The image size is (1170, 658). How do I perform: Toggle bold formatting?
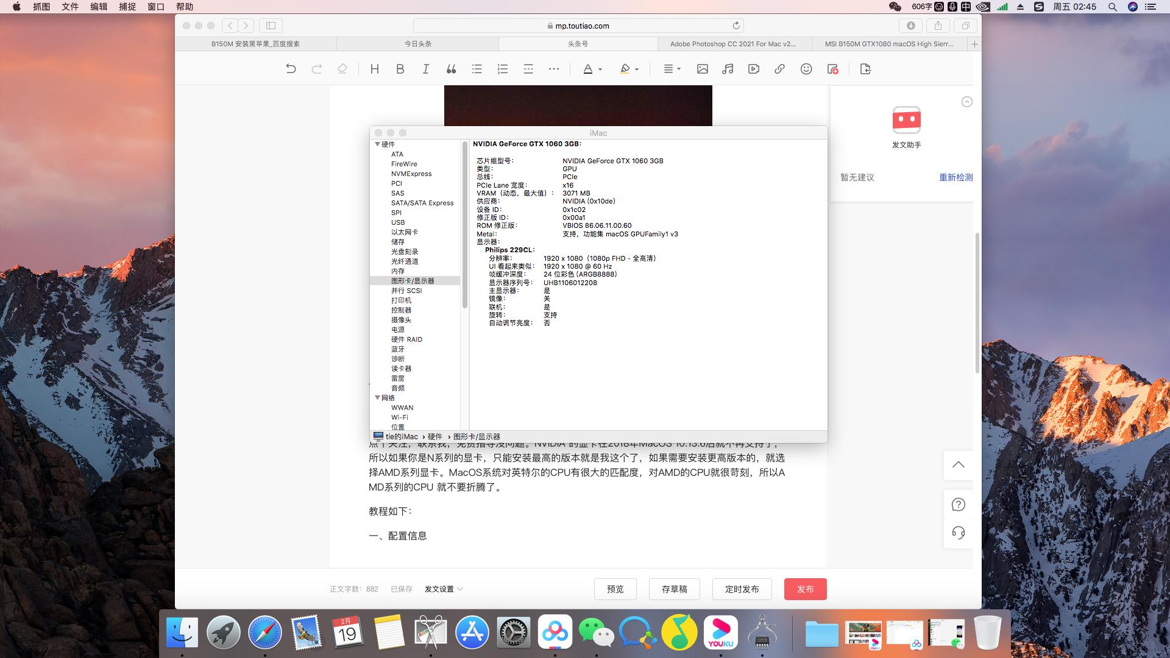tap(400, 69)
